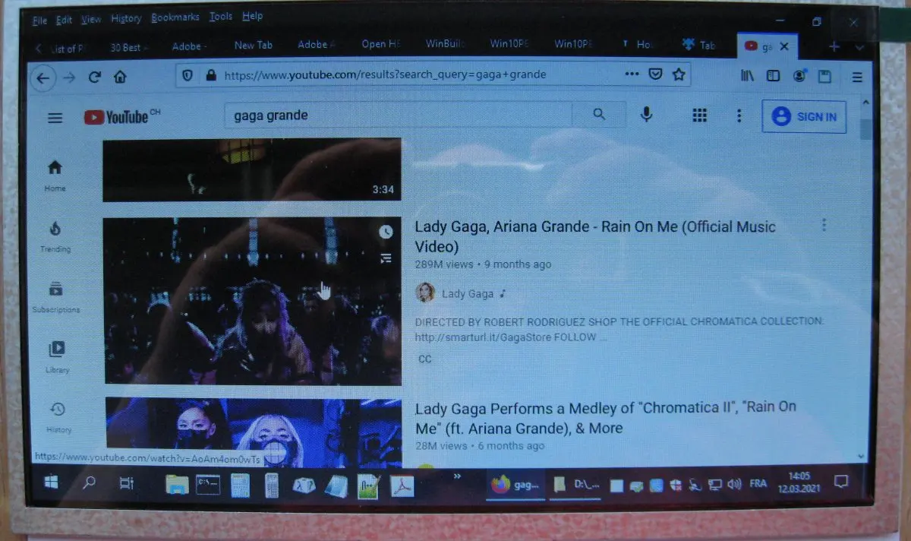The width and height of the screenshot is (911, 541).
Task: Click the Lady Gaga channel avatar
Action: [x=426, y=293]
